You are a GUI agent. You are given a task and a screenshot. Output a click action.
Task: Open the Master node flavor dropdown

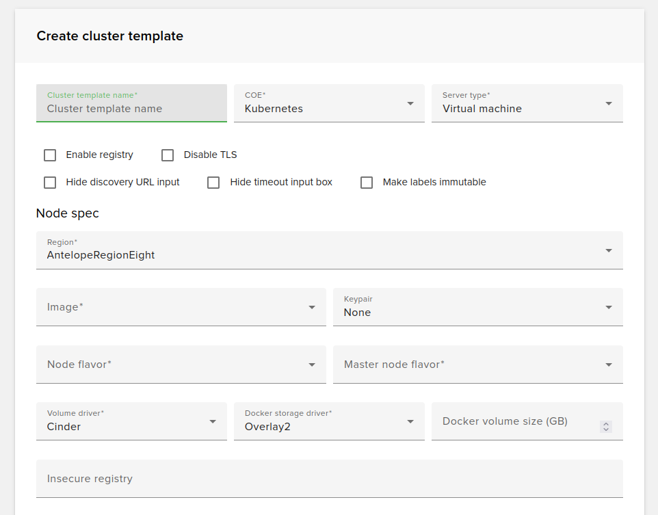coord(477,365)
